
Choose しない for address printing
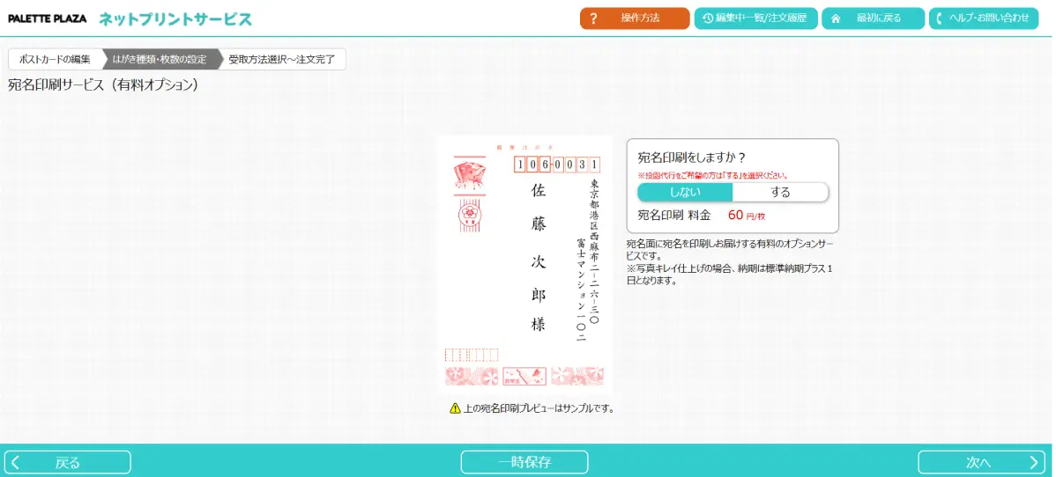[685, 192]
